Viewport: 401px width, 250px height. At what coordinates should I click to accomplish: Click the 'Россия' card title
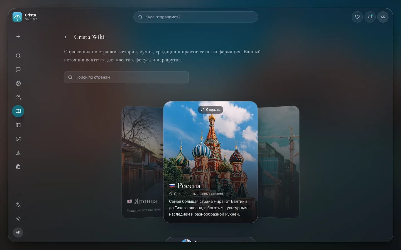pyautogui.click(x=189, y=186)
